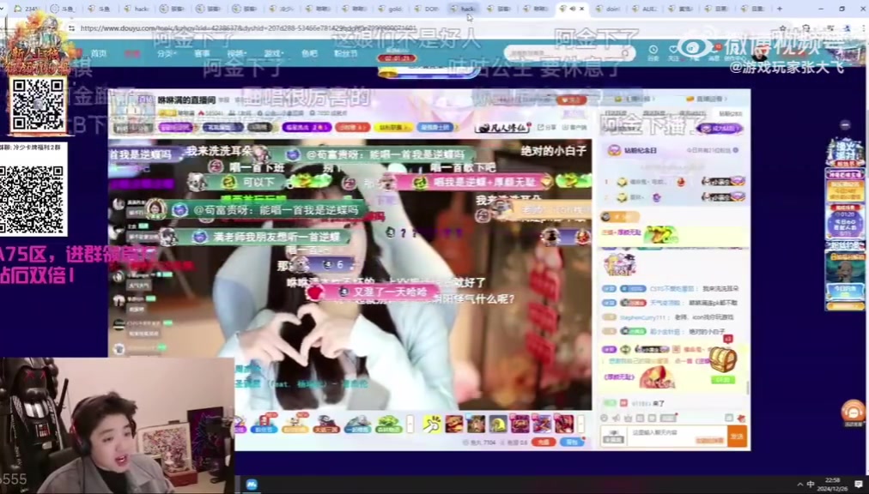This screenshot has width=869, height=494.
Task: Click the red recharge button below gifts
Action: click(x=543, y=442)
